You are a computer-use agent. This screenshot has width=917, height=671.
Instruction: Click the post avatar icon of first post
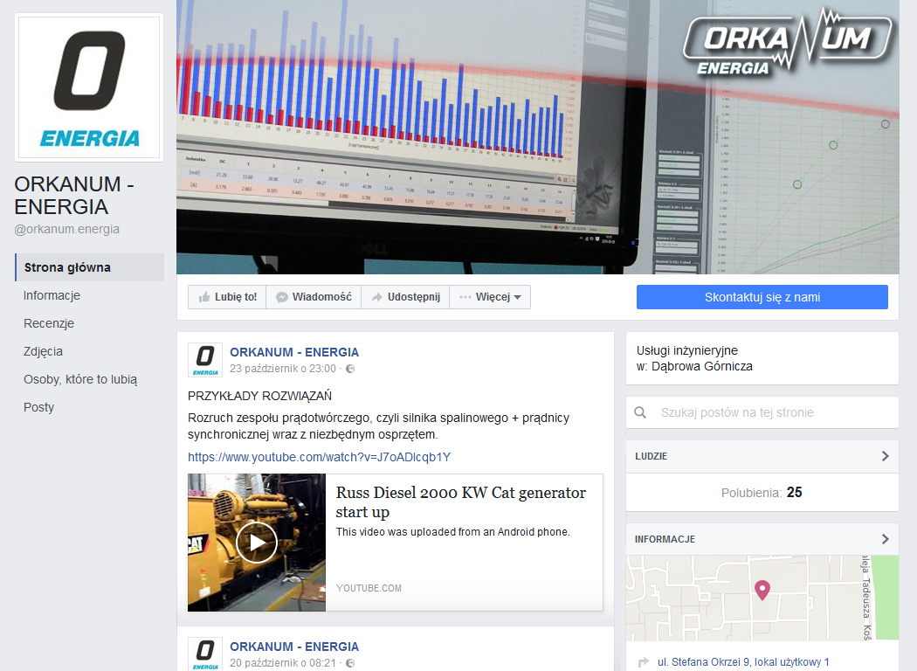point(205,359)
